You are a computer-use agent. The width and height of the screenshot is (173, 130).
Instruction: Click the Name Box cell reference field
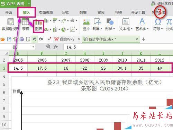tap(16, 47)
